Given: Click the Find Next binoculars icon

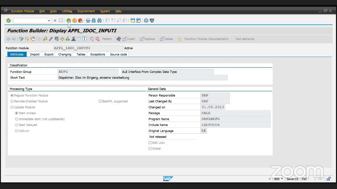Looking at the screenshot, I should 100,20.
